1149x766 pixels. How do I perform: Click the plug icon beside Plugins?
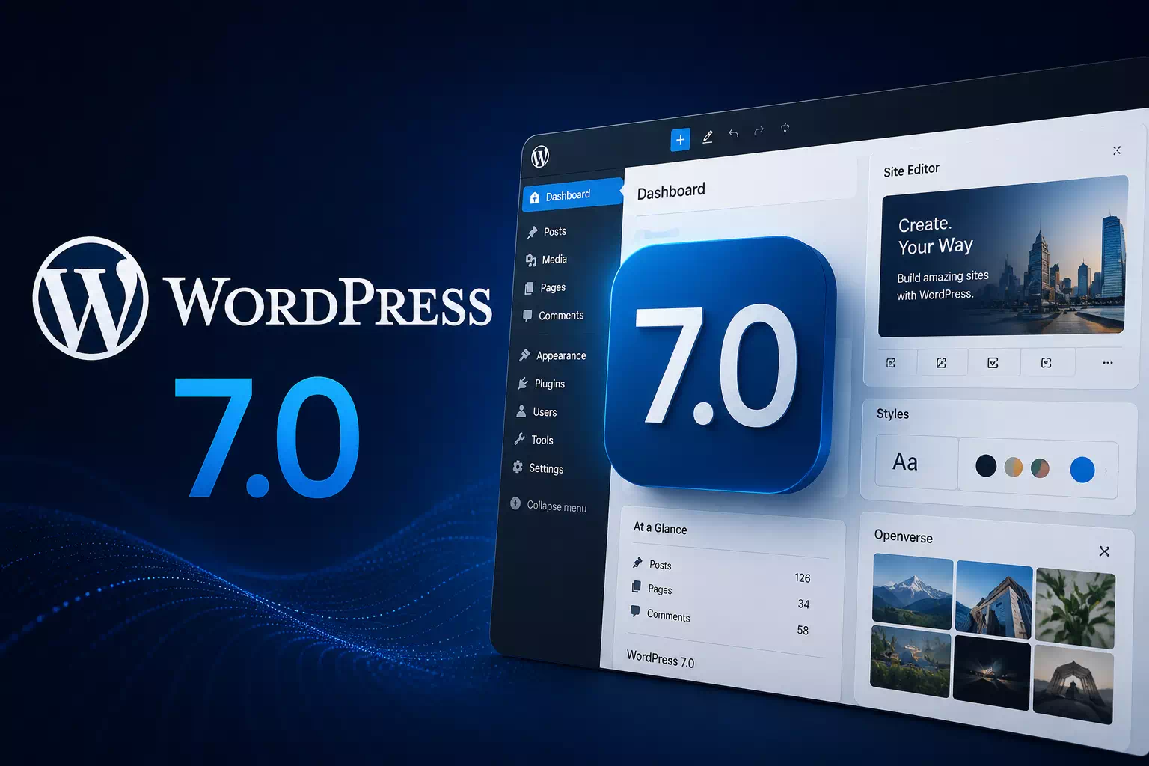tap(523, 383)
